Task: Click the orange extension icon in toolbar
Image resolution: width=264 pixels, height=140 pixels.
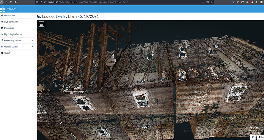Action: [x=257, y=2]
